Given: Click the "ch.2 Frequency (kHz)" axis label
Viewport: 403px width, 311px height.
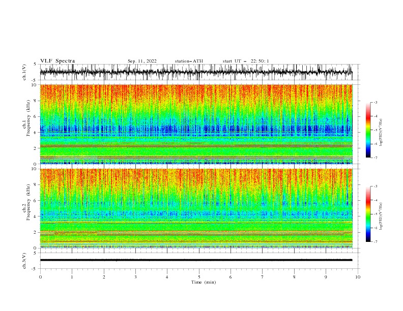Looking at the screenshot, I should (26, 203).
